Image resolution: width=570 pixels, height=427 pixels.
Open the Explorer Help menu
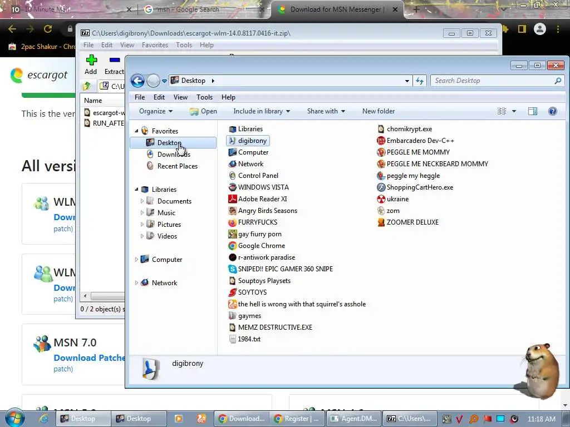(x=228, y=97)
